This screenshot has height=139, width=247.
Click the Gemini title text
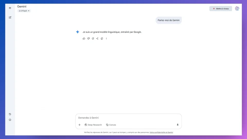(x=22, y=6)
